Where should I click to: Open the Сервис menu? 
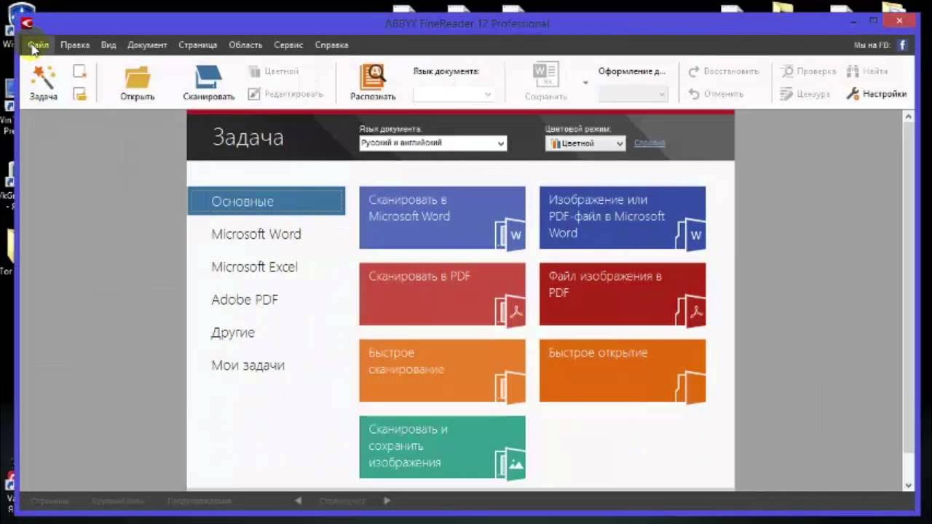[288, 45]
